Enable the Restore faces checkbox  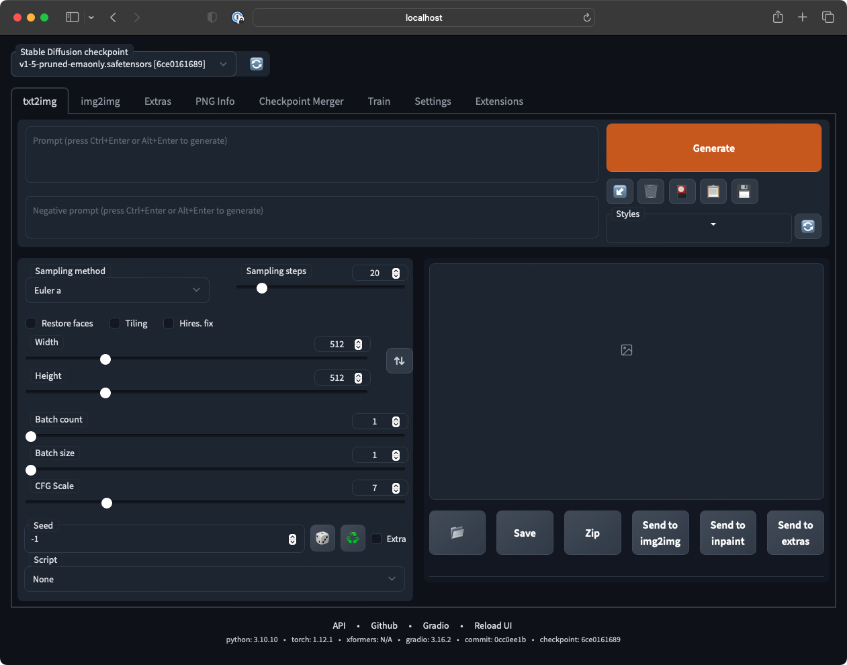[x=32, y=323]
